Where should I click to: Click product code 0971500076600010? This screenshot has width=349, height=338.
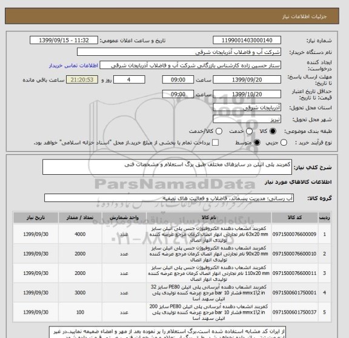click(294, 254)
